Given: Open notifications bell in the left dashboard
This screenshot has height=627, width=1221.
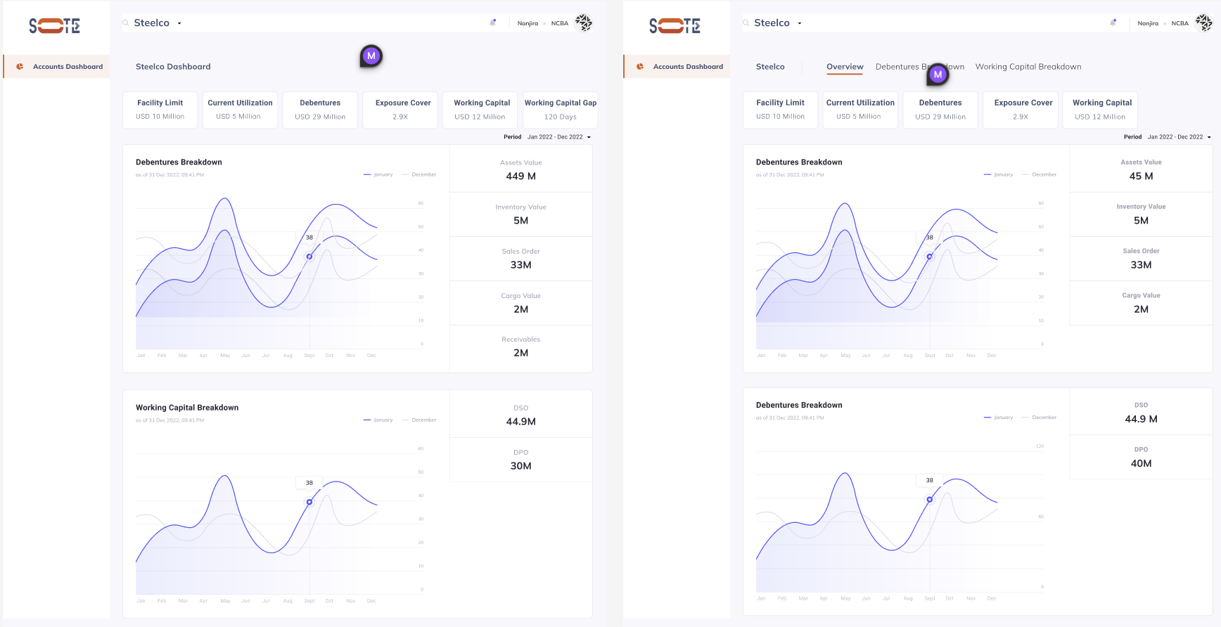Looking at the screenshot, I should [492, 22].
